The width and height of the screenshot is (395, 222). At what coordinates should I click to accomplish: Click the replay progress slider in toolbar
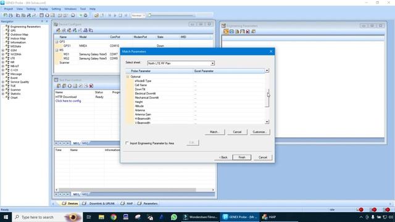[x=172, y=15]
